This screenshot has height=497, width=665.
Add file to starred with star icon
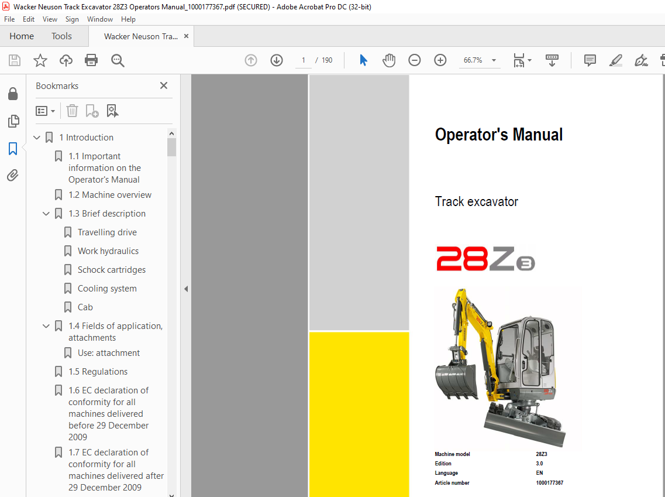(x=40, y=60)
